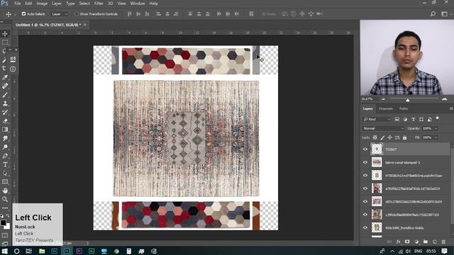454x255 pixels.
Task: Toggle Lock Transparent Pixels in Layers panel
Action: pyautogui.click(x=375, y=137)
